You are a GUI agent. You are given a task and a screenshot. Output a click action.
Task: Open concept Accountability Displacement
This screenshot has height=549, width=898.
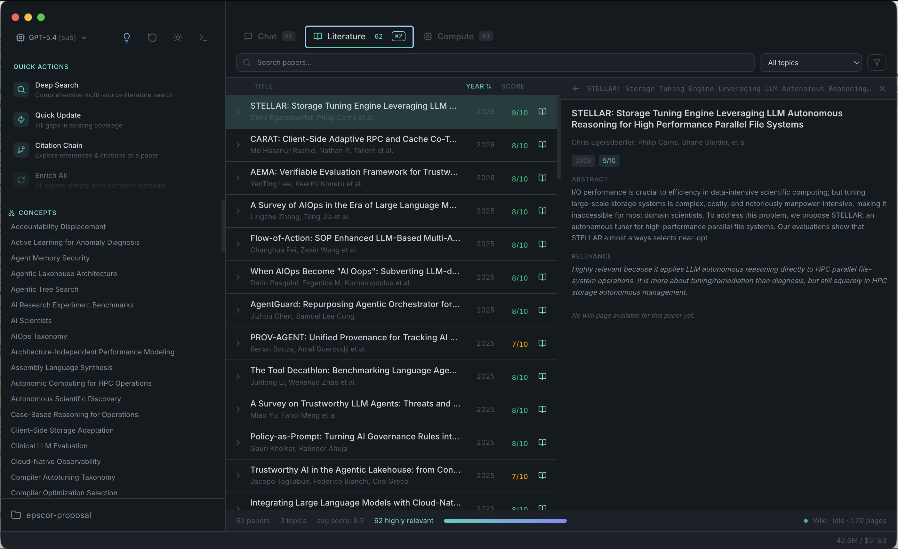58,227
